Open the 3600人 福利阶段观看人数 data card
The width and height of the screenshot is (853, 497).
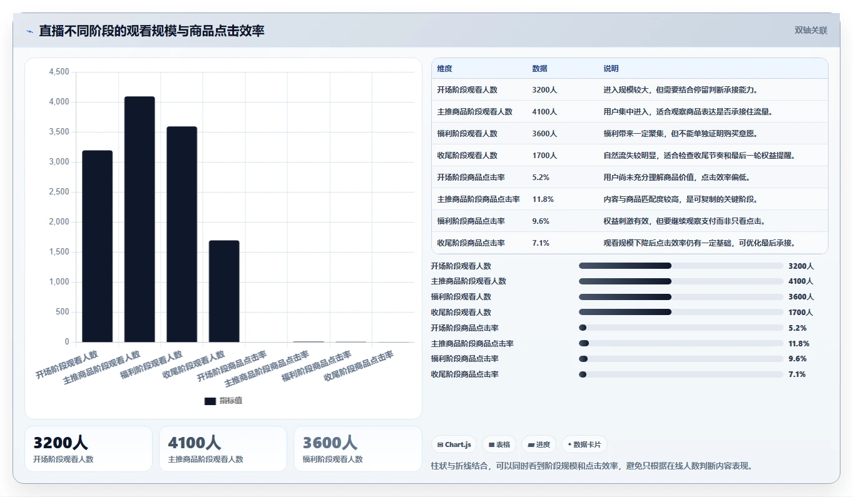[358, 449]
